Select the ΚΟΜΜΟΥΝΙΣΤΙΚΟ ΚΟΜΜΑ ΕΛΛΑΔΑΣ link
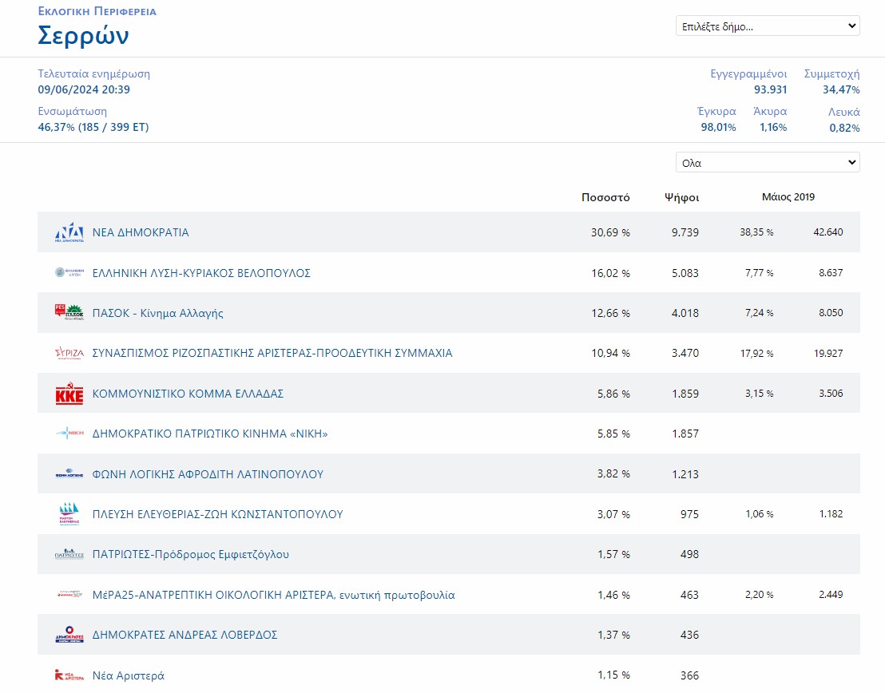 188,394
